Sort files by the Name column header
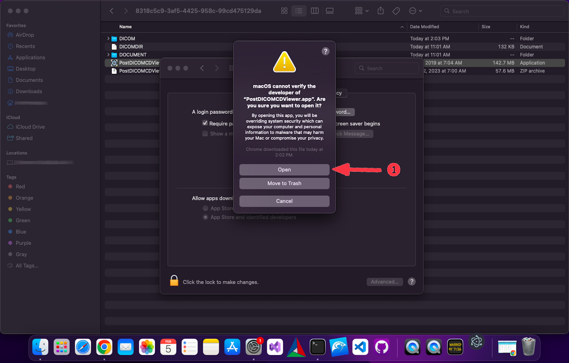This screenshot has width=569, height=363. point(126,26)
